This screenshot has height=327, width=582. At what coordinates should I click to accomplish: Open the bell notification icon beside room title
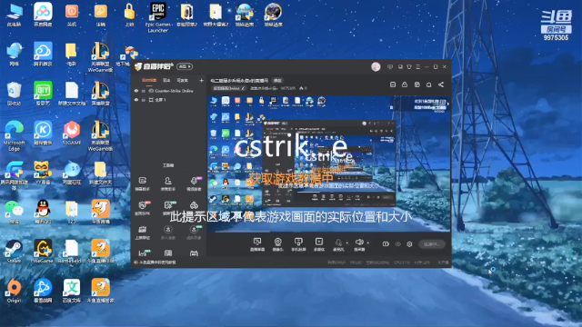(x=428, y=84)
